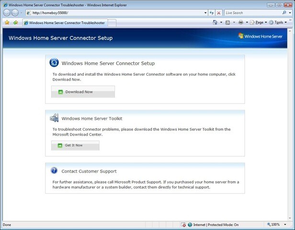Screen dimensions: 295x230
Task: Click the Internet zone globe icon
Action: tap(190, 225)
